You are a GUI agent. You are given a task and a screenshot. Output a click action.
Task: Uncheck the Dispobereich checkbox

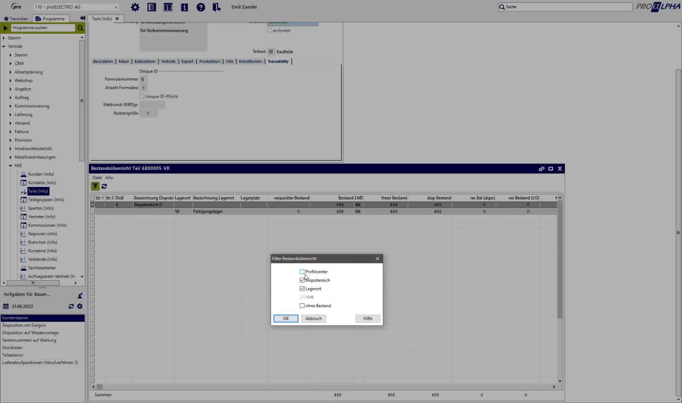(x=302, y=280)
